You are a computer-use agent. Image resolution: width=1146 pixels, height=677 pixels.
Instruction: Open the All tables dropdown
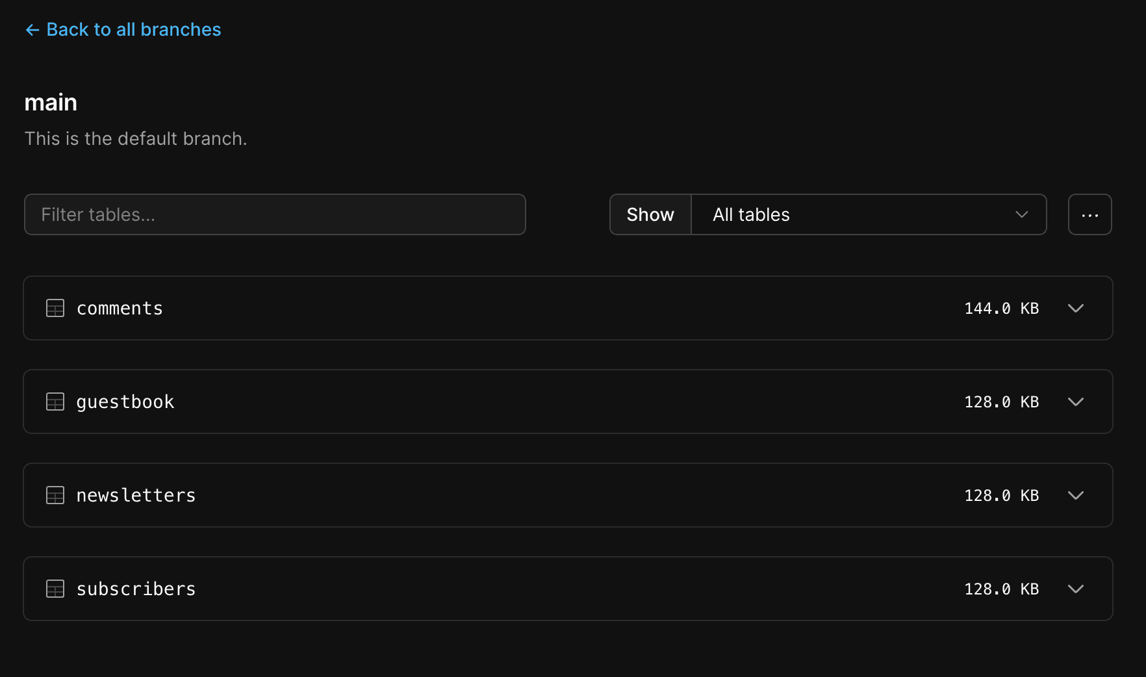(x=869, y=214)
